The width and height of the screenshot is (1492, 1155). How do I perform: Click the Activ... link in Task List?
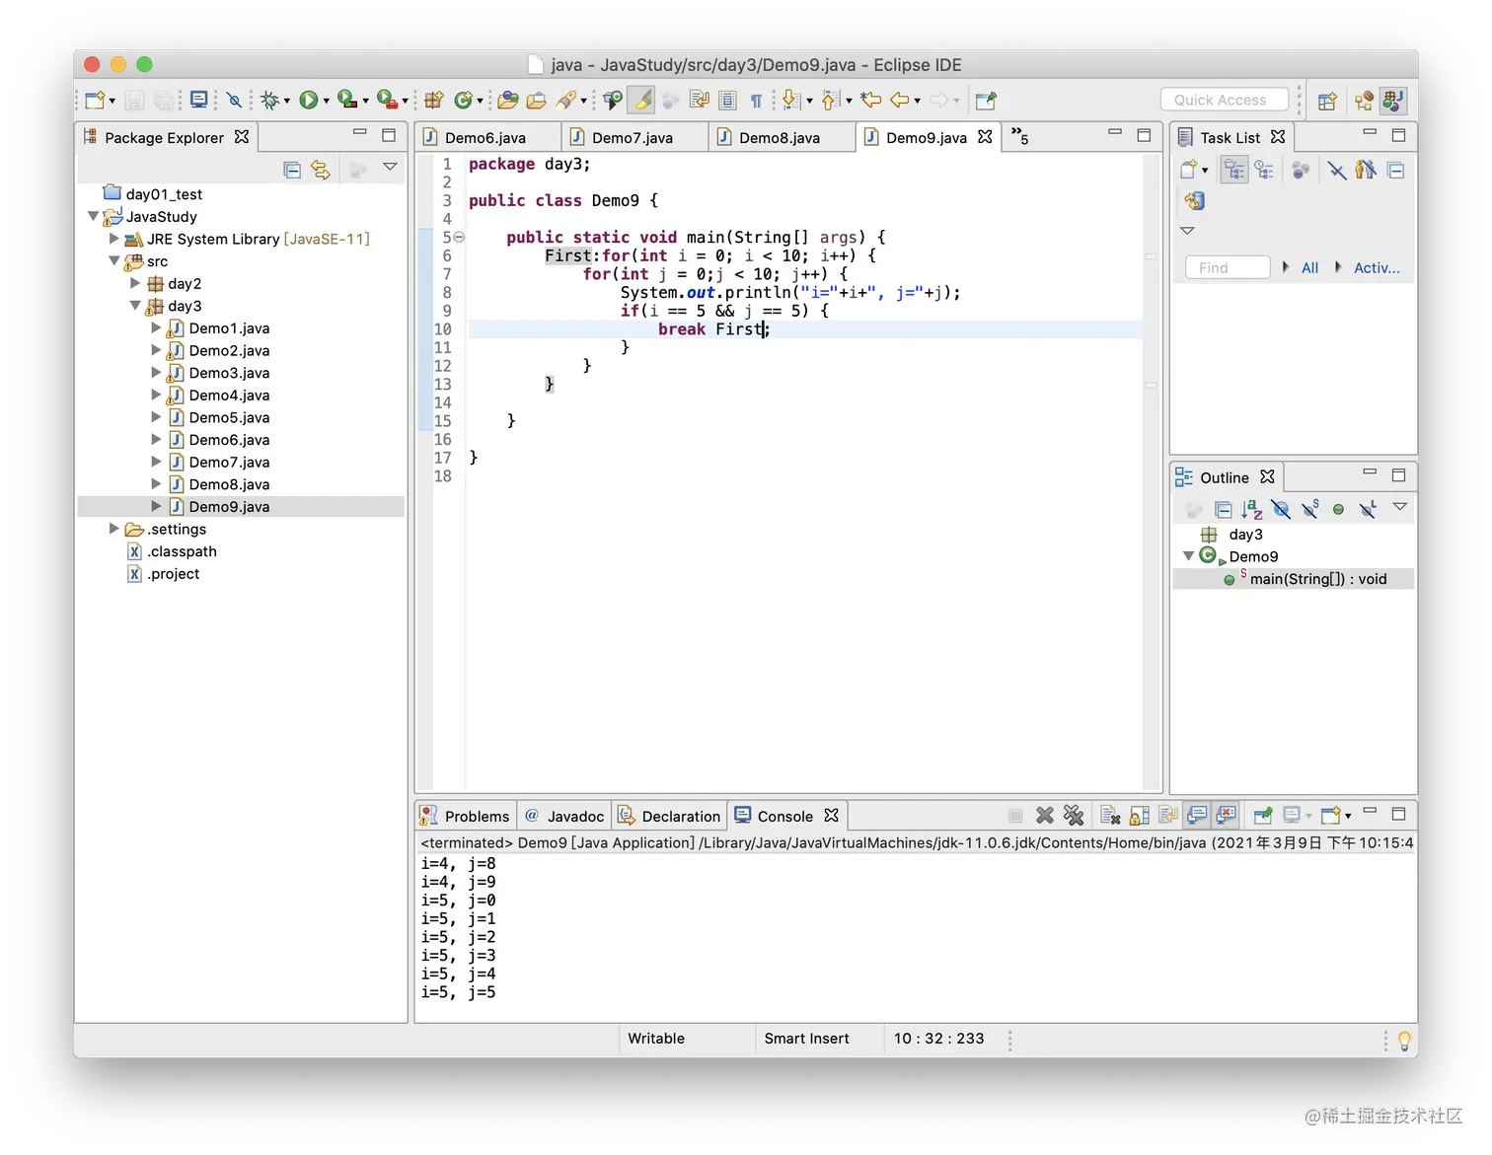pos(1376,268)
